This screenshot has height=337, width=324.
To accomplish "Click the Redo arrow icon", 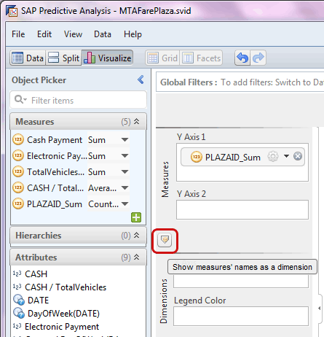I will point(258,58).
